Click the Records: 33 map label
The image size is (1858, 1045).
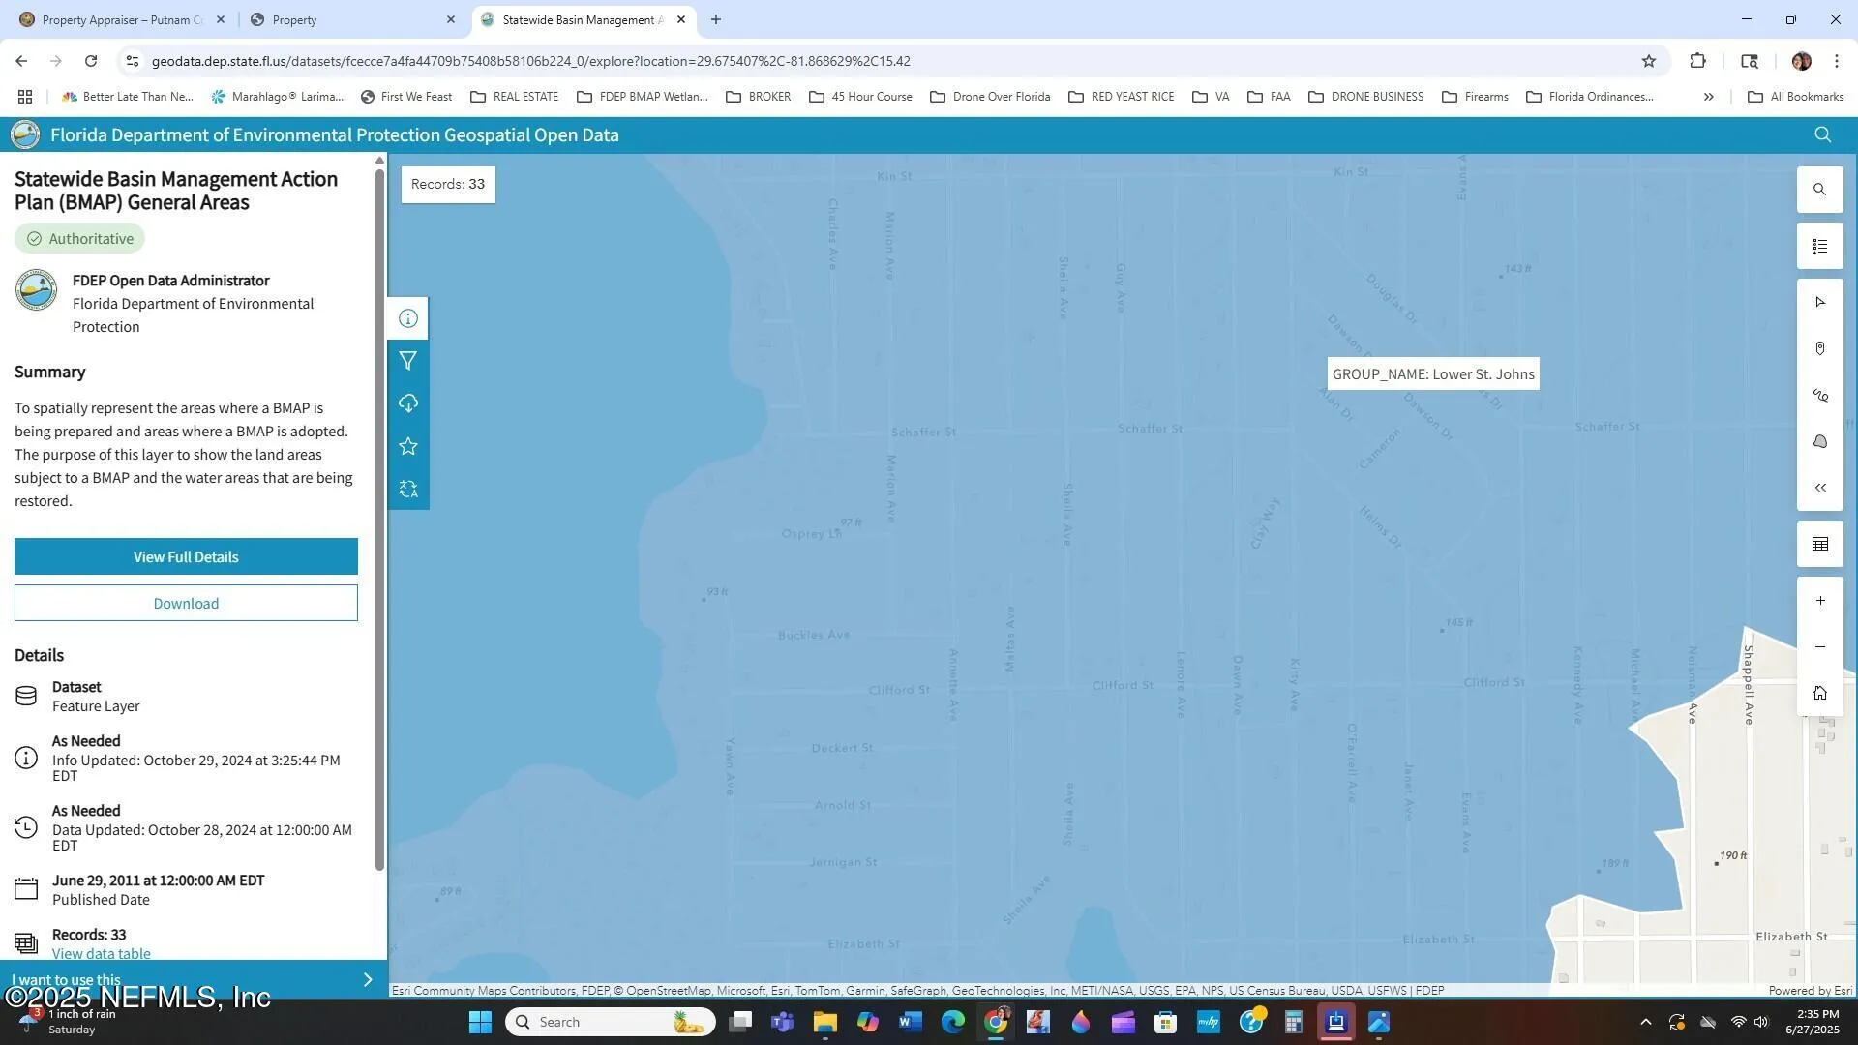[x=448, y=184]
